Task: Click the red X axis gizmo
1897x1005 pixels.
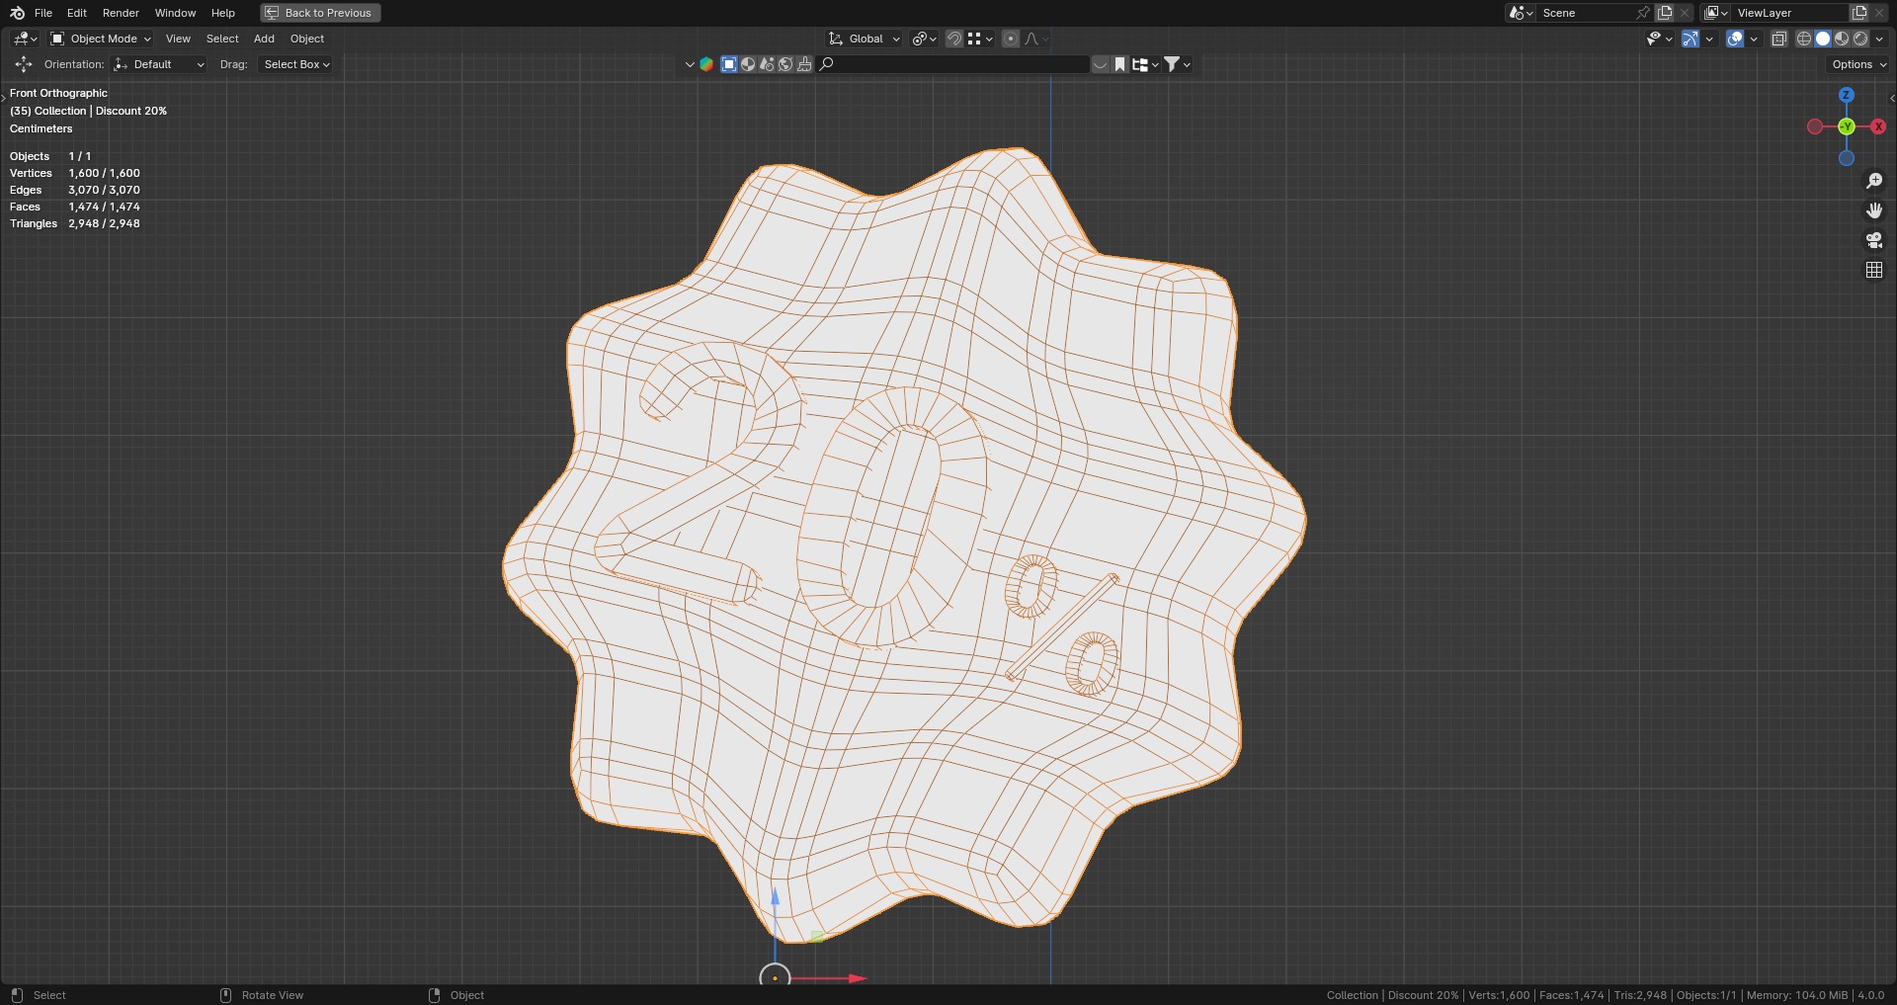Action: coord(1878,126)
